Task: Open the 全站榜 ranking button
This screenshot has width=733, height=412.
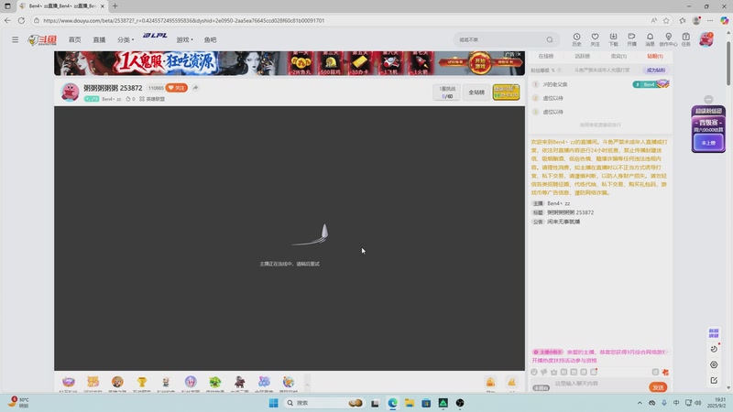Action: coord(476,92)
